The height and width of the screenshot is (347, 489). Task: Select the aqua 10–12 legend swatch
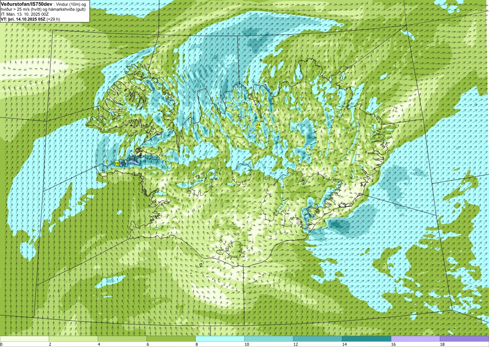(269, 339)
